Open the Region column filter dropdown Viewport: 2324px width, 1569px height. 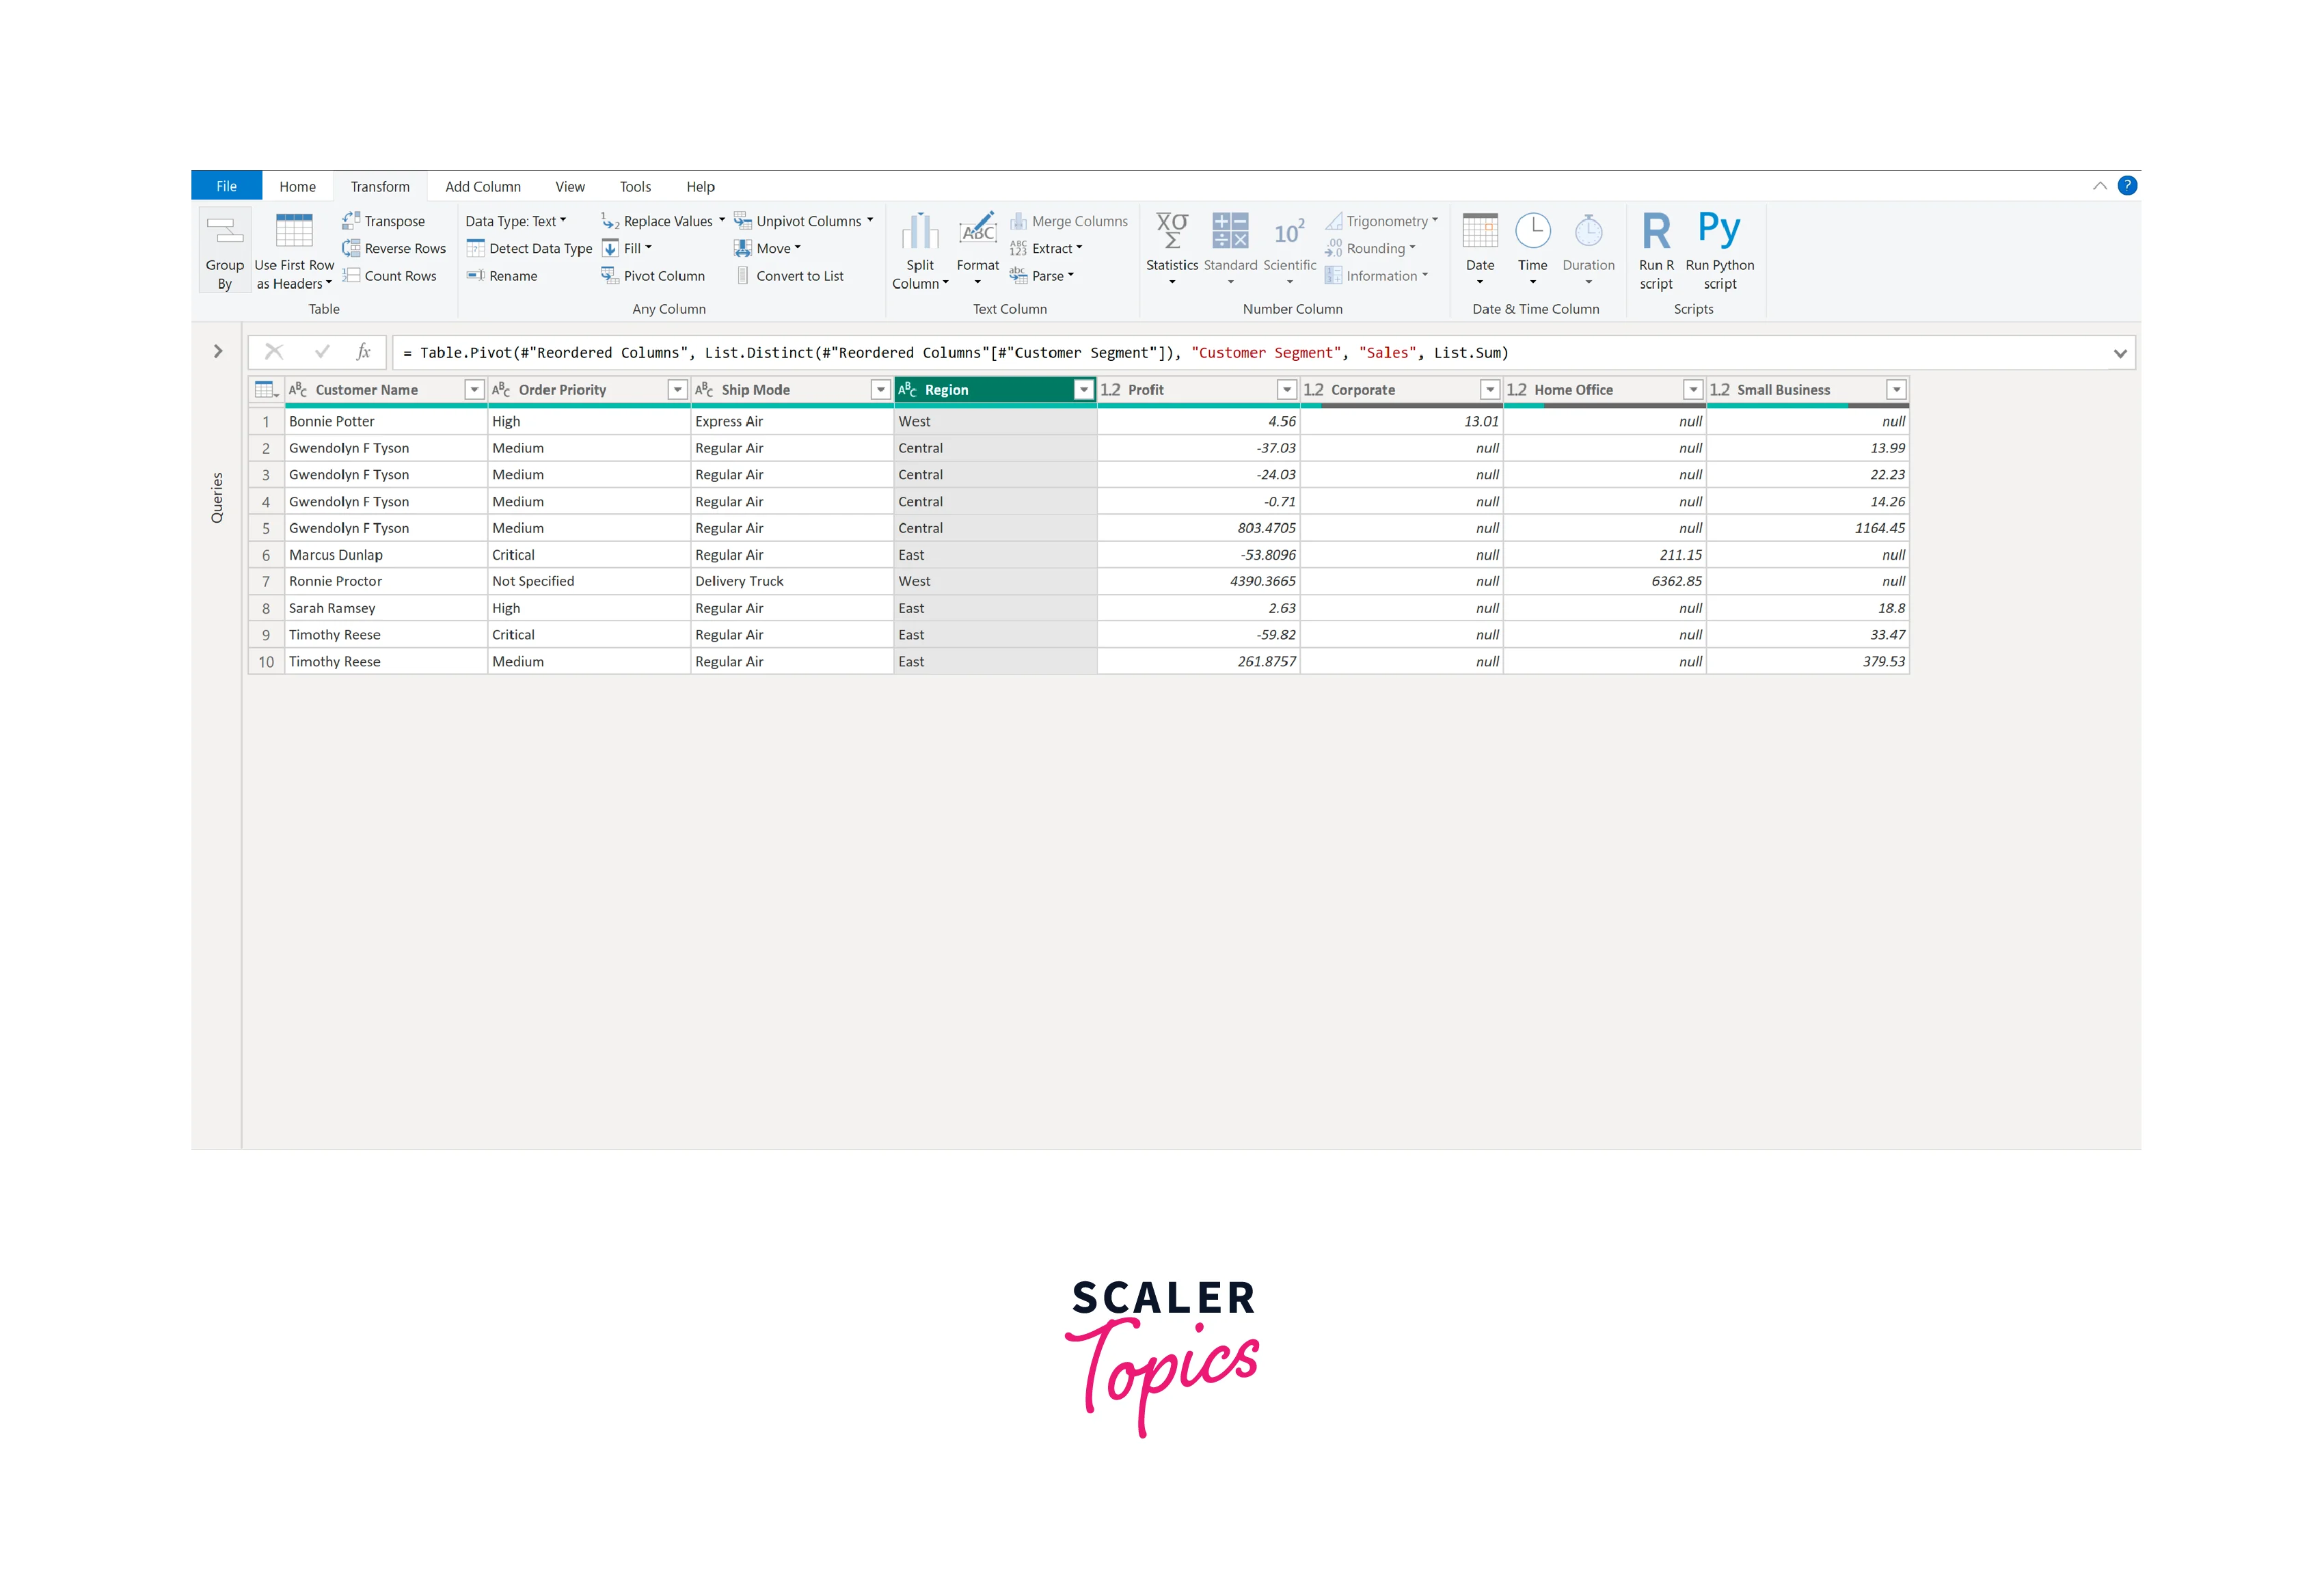coord(1083,390)
